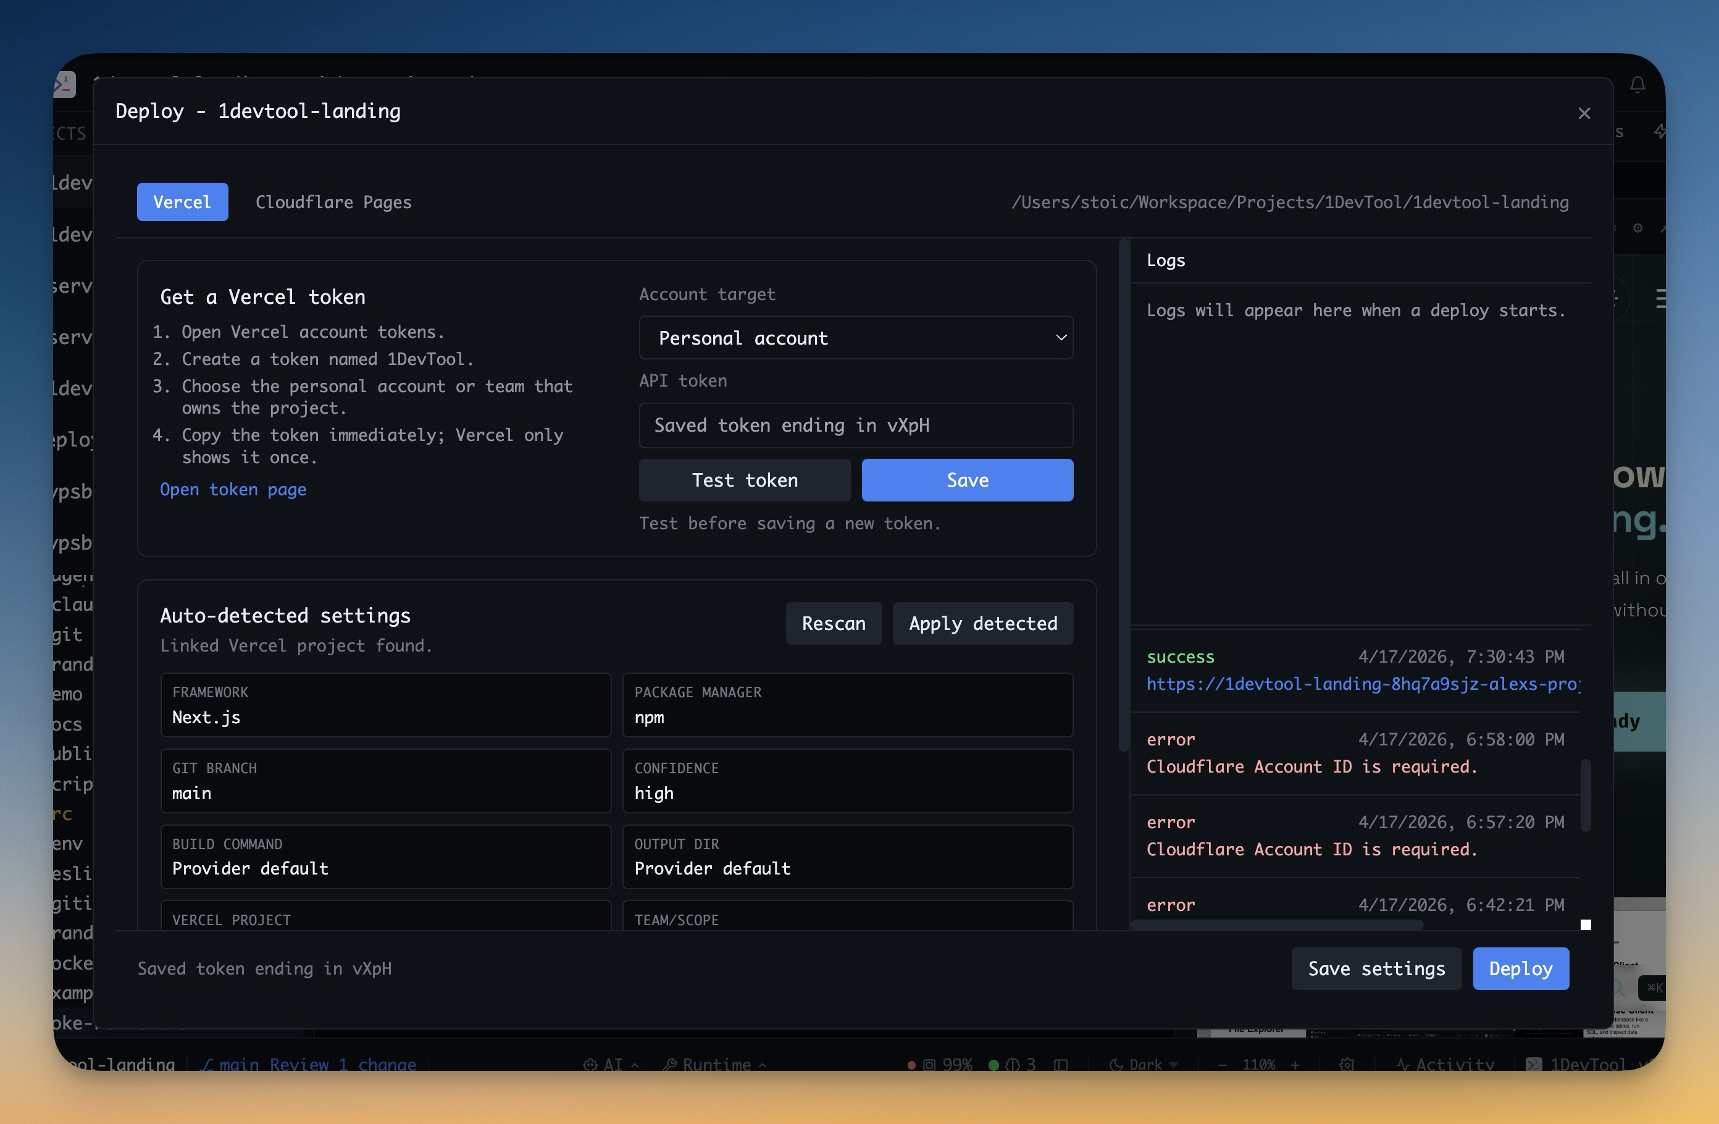Click the Test token button
Image resolution: width=1719 pixels, height=1124 pixels.
[x=744, y=480]
